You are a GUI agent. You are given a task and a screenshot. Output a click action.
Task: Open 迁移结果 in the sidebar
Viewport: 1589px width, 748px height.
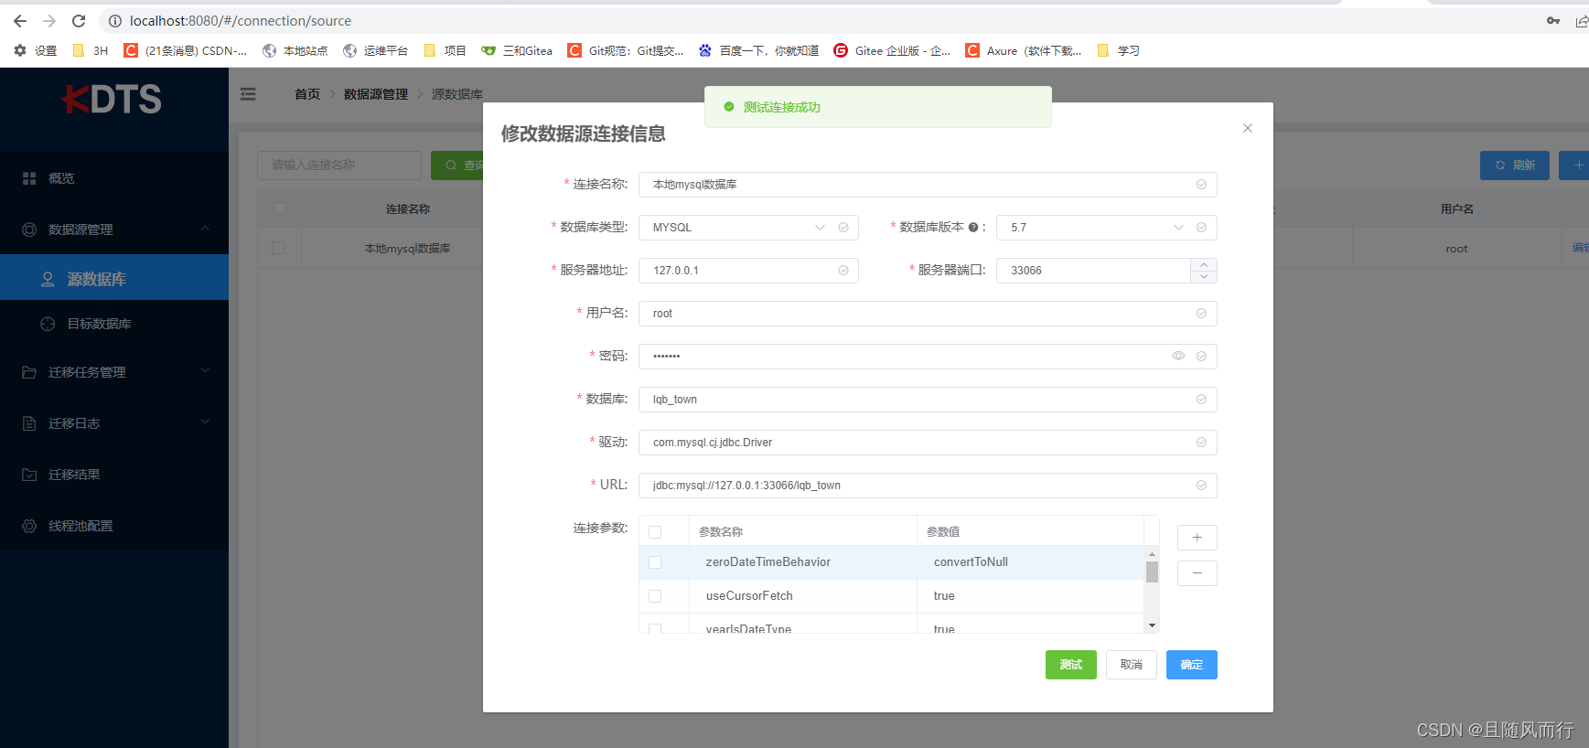click(x=114, y=475)
